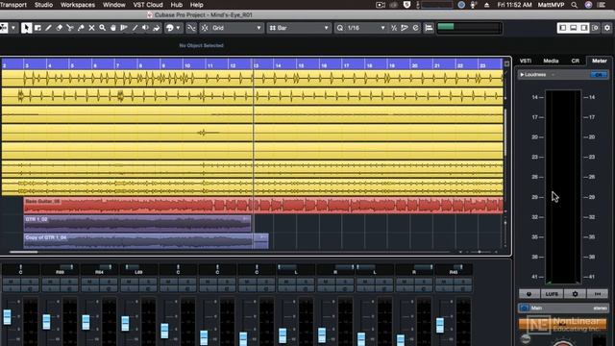
Task: Toggle Snap on or off
Action: pos(205,28)
